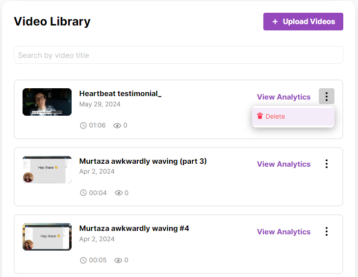Focus the Search by video title field

click(179, 55)
